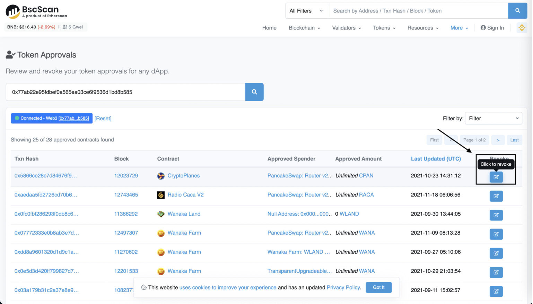Click revoke icon for Wanaka Land row

coord(496,215)
